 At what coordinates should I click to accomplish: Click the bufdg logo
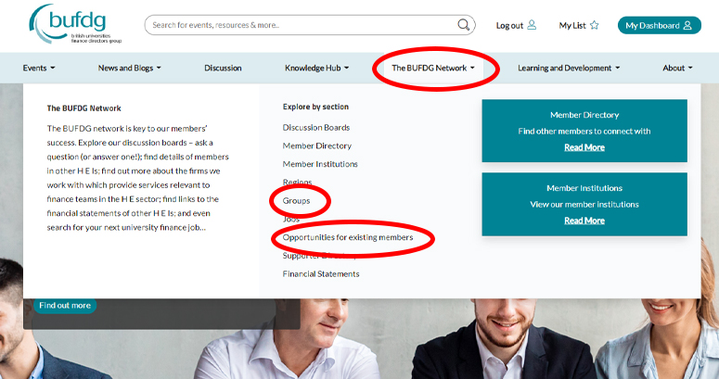coord(75,24)
